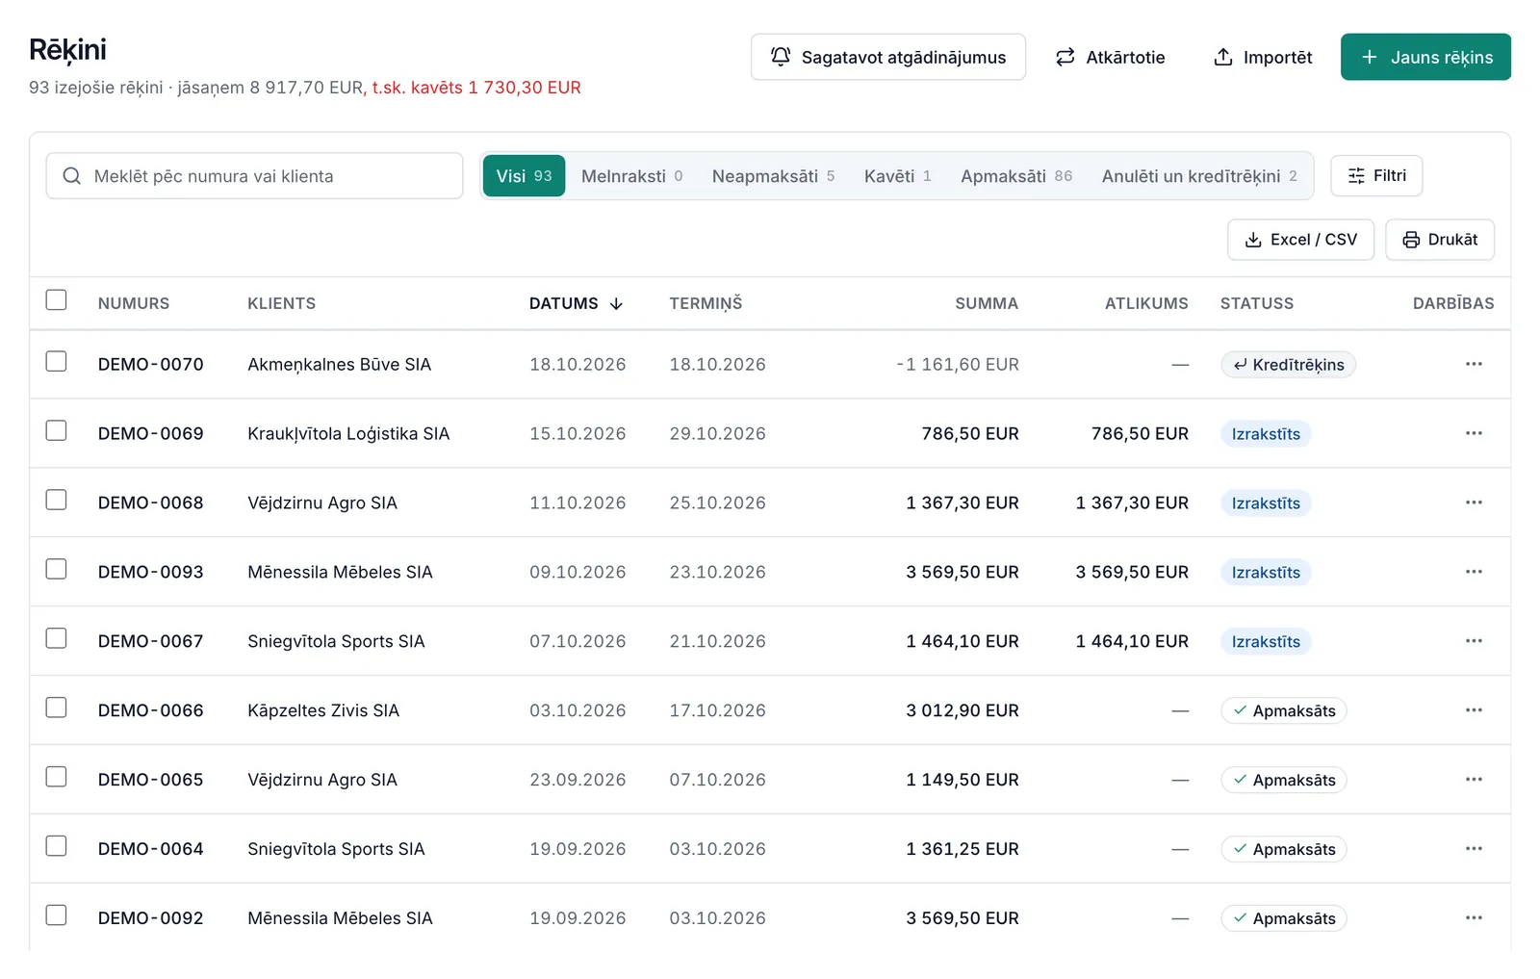This screenshot has width=1540, height=979.
Task: View the Apmaksāti tab
Action: point(1016,176)
